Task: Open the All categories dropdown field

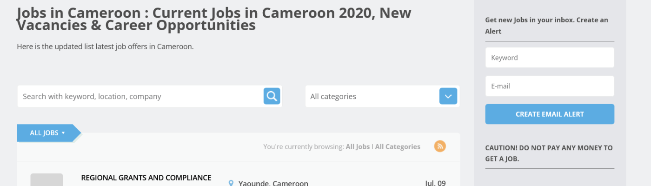Action: click(x=372, y=96)
